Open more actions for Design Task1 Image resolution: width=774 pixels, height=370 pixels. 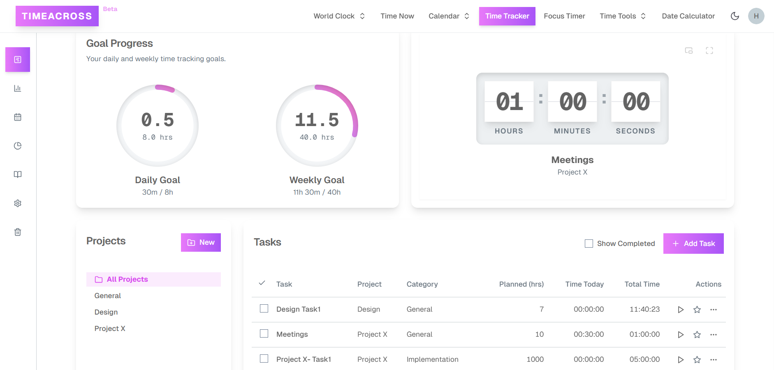714,310
